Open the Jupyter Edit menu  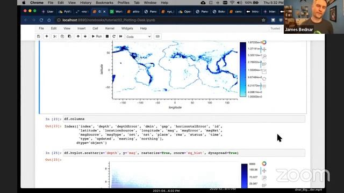click(x=54, y=28)
